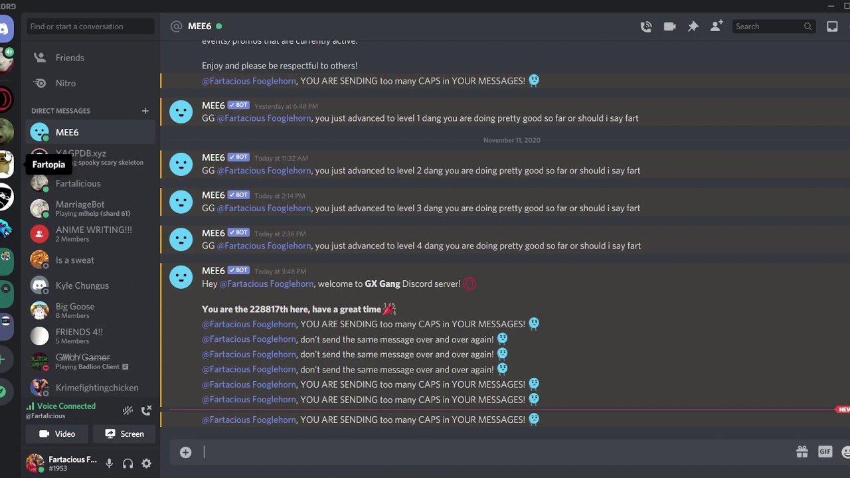Open Is a sweat conversation
This screenshot has width=850, height=478.
pyautogui.click(x=91, y=260)
